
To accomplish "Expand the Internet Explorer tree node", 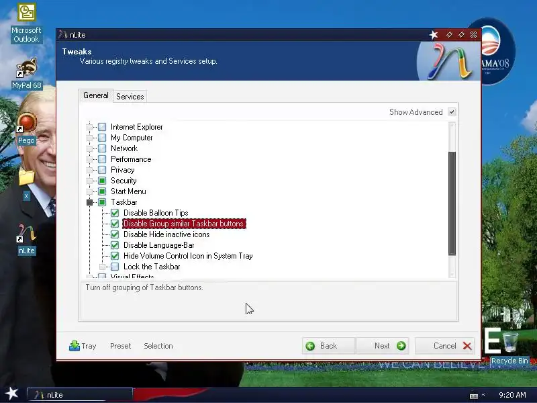I will pyautogui.click(x=89, y=127).
